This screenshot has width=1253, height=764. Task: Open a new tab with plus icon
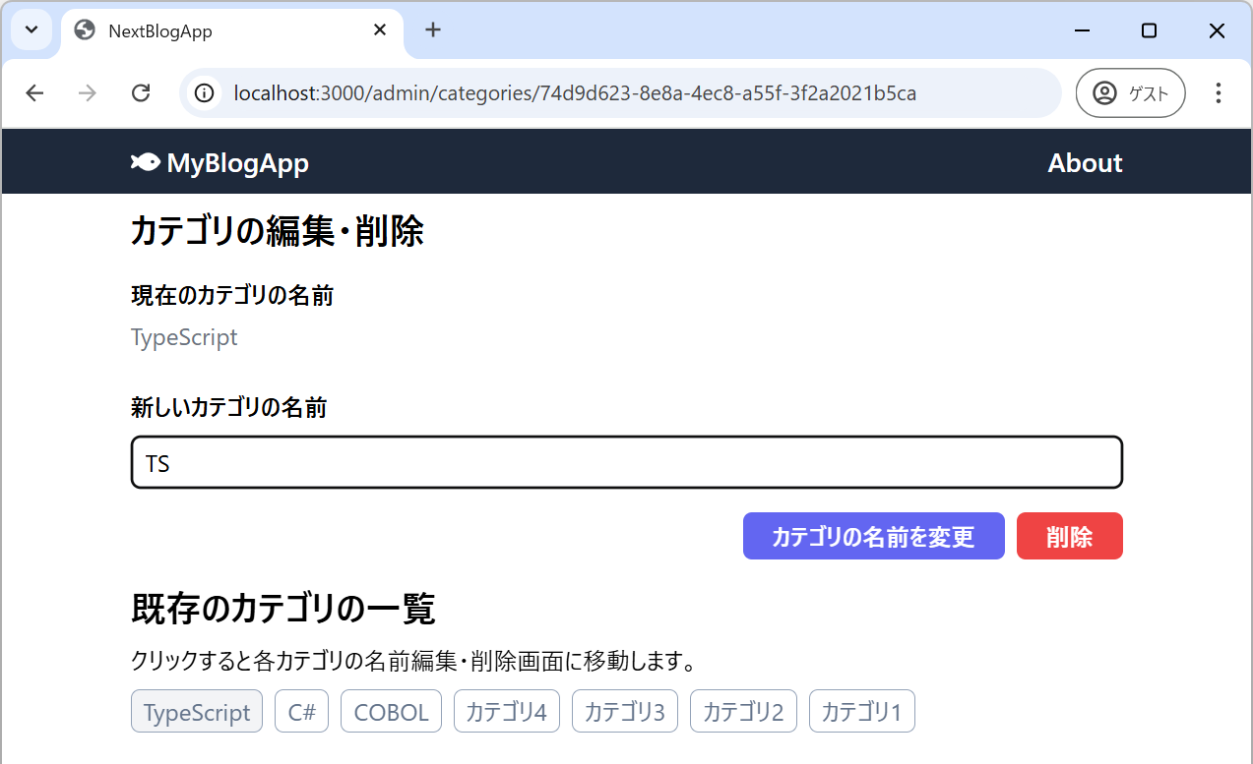[x=433, y=30]
